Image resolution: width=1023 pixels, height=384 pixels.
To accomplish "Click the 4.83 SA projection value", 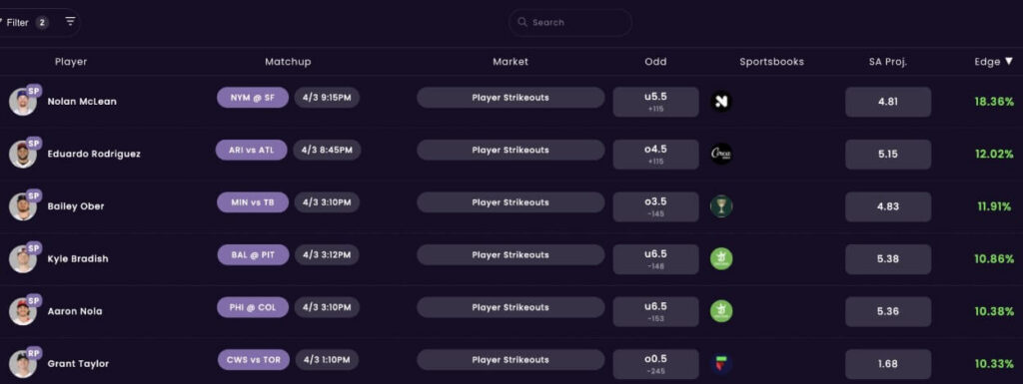I will [888, 206].
